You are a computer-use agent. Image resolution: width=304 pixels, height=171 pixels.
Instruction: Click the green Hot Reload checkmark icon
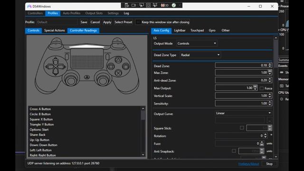tap(174, 5)
